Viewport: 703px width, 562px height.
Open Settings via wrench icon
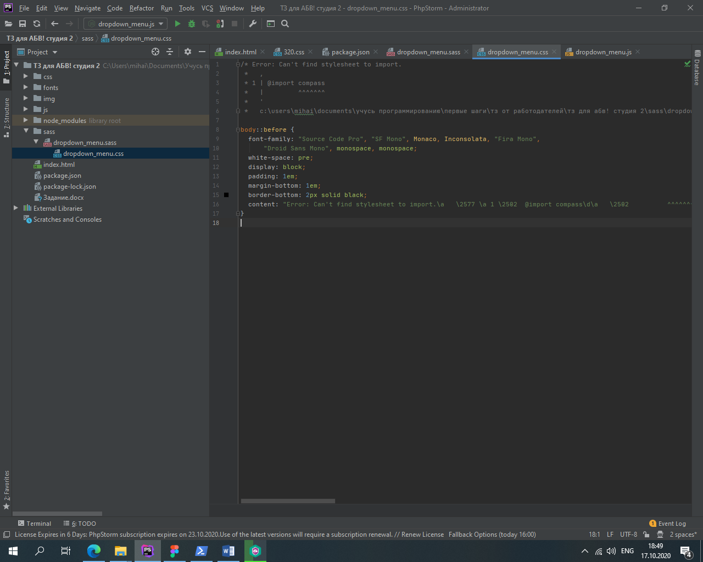[x=253, y=24]
